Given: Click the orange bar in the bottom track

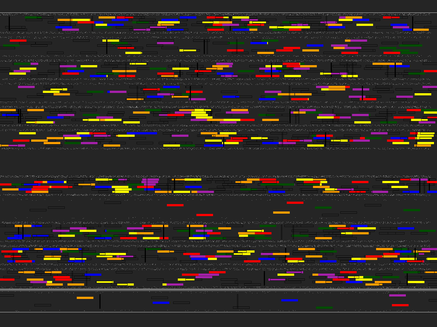Looking at the screenshot, I should (x=85, y=298).
